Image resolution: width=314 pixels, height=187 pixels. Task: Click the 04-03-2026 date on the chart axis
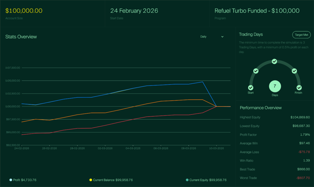coord(133,148)
